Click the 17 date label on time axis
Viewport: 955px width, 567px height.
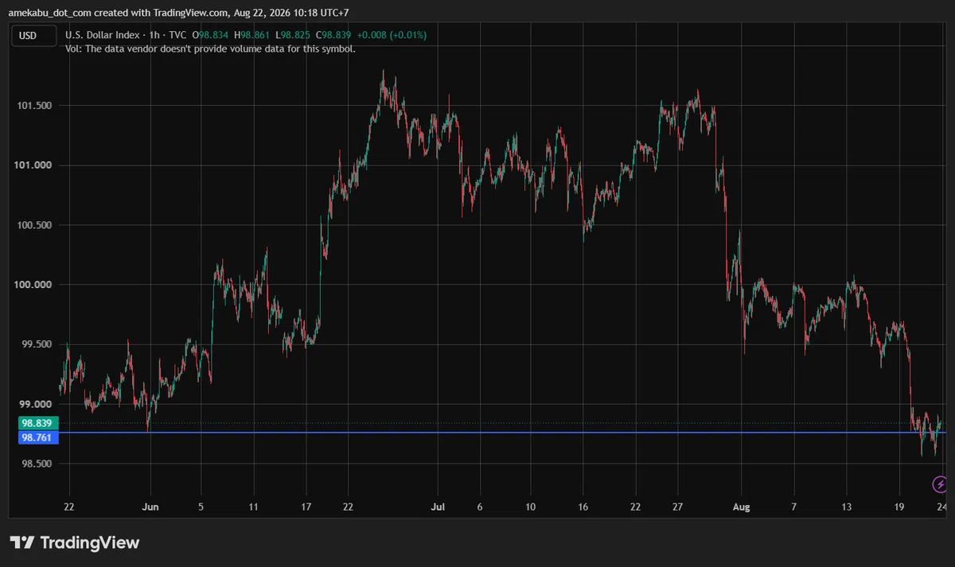click(307, 507)
